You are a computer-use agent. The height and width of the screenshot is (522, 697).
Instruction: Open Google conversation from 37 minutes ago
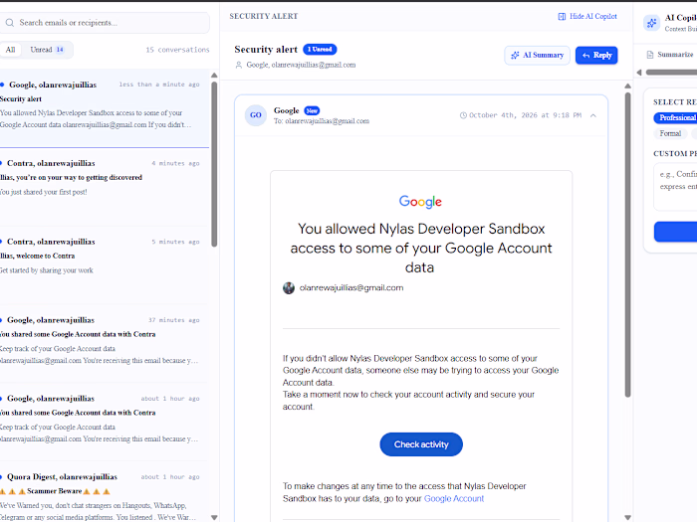(x=105, y=343)
